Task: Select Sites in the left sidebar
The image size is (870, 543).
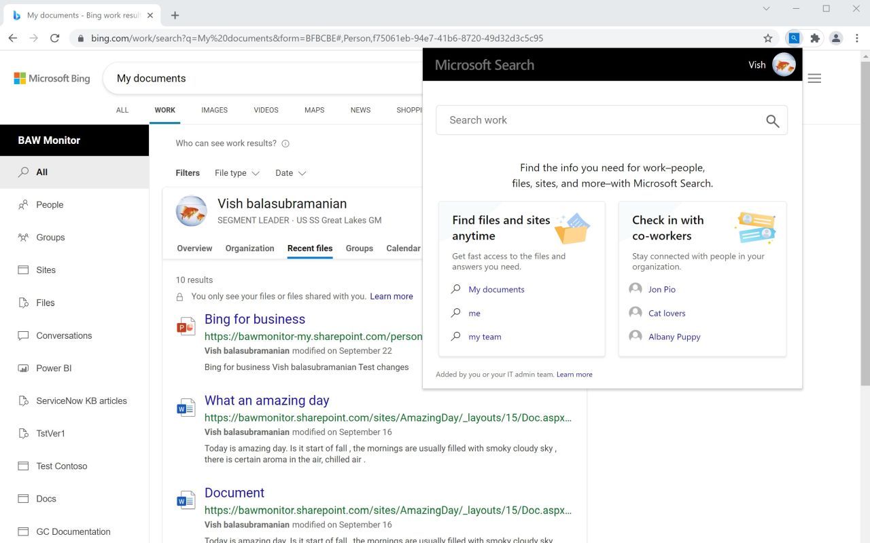Action: pos(75,269)
